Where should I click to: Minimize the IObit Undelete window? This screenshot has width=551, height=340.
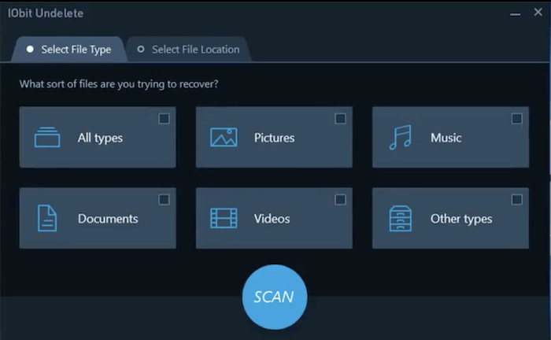point(515,14)
